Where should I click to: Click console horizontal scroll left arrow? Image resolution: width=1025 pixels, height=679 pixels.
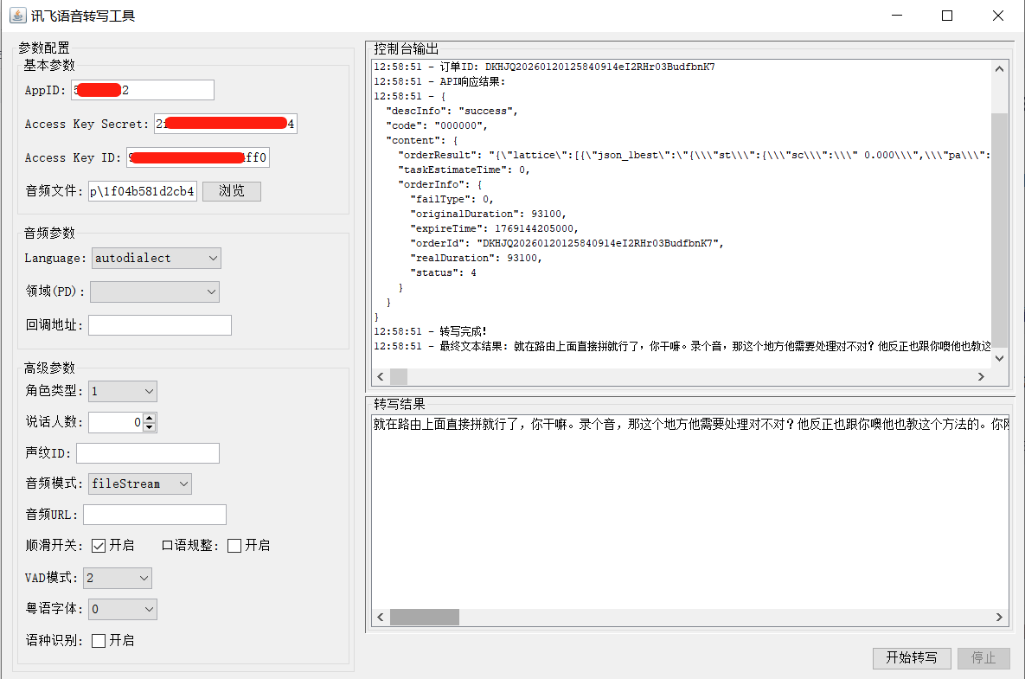(x=381, y=376)
